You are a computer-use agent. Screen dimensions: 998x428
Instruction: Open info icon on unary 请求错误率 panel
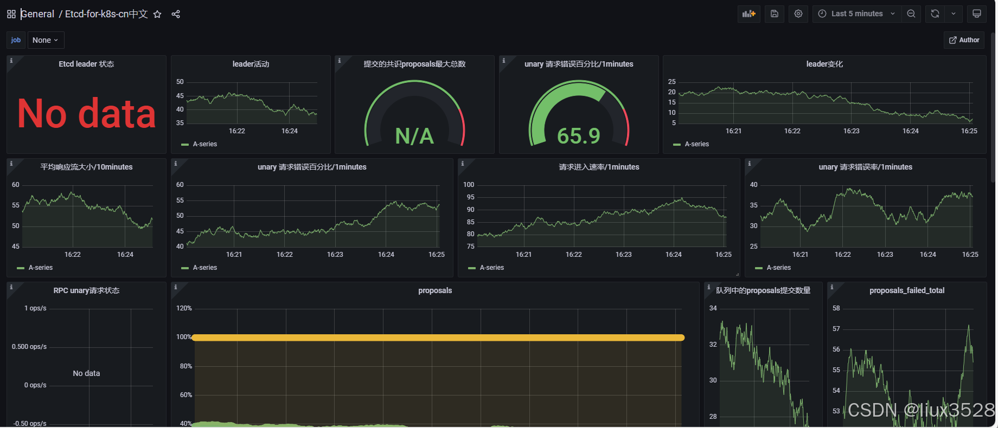coord(750,164)
